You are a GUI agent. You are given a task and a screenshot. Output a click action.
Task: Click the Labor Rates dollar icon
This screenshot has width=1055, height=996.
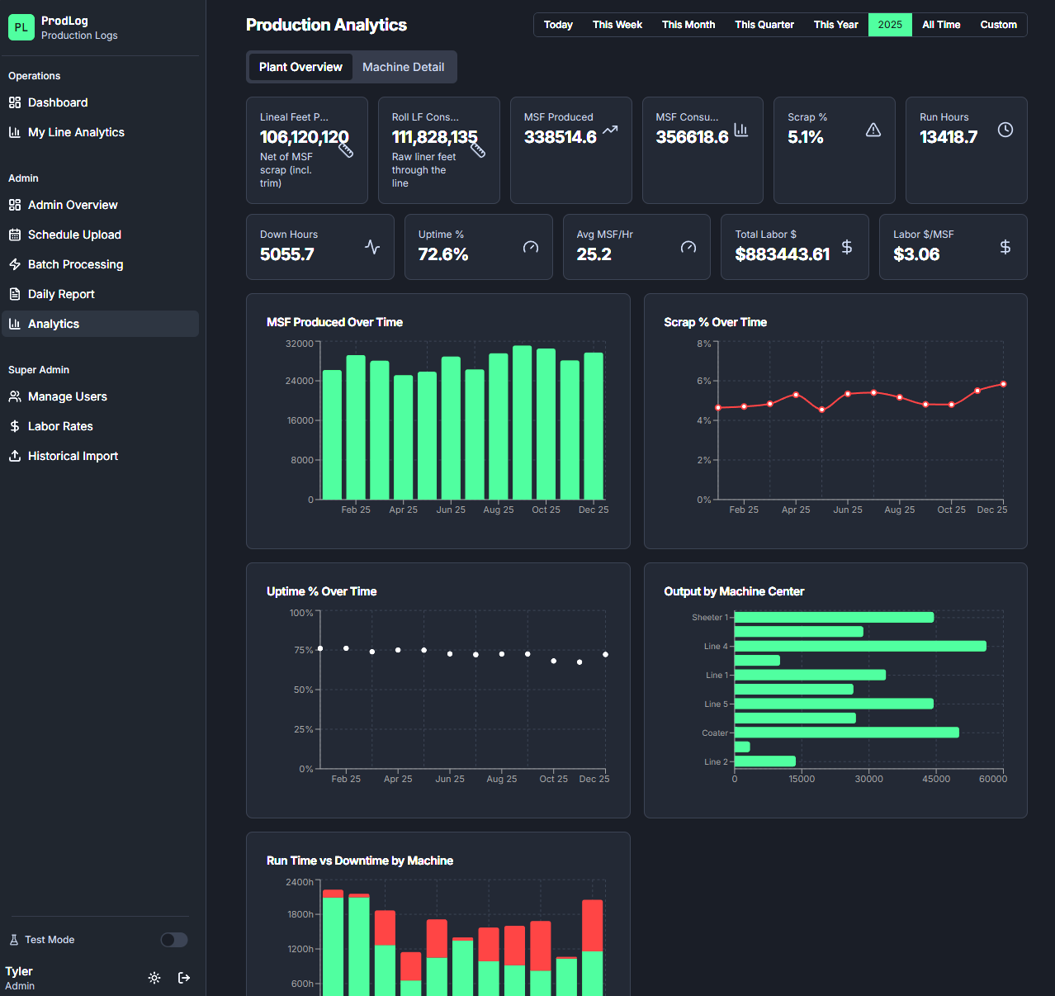coord(15,426)
